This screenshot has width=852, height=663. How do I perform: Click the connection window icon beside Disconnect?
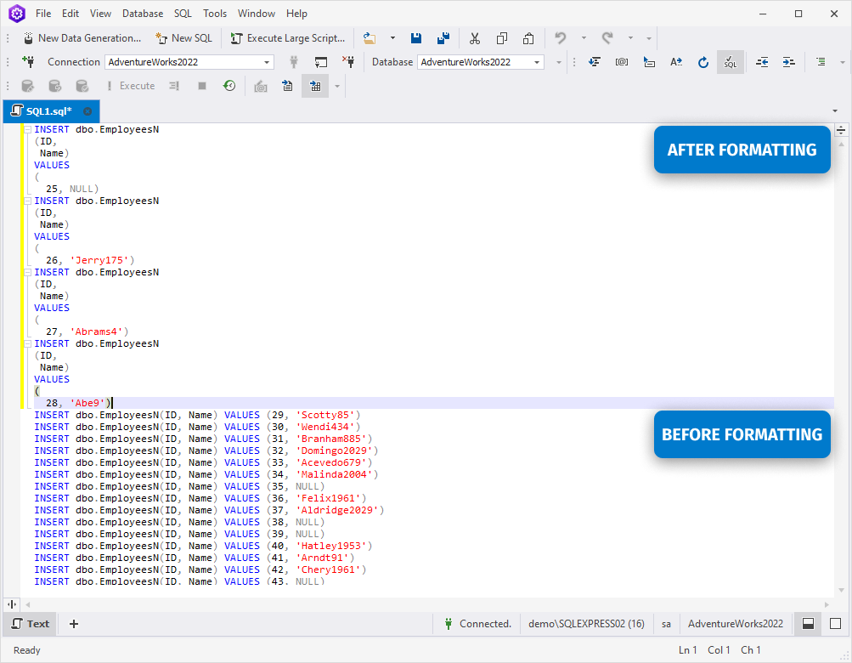pyautogui.click(x=321, y=62)
